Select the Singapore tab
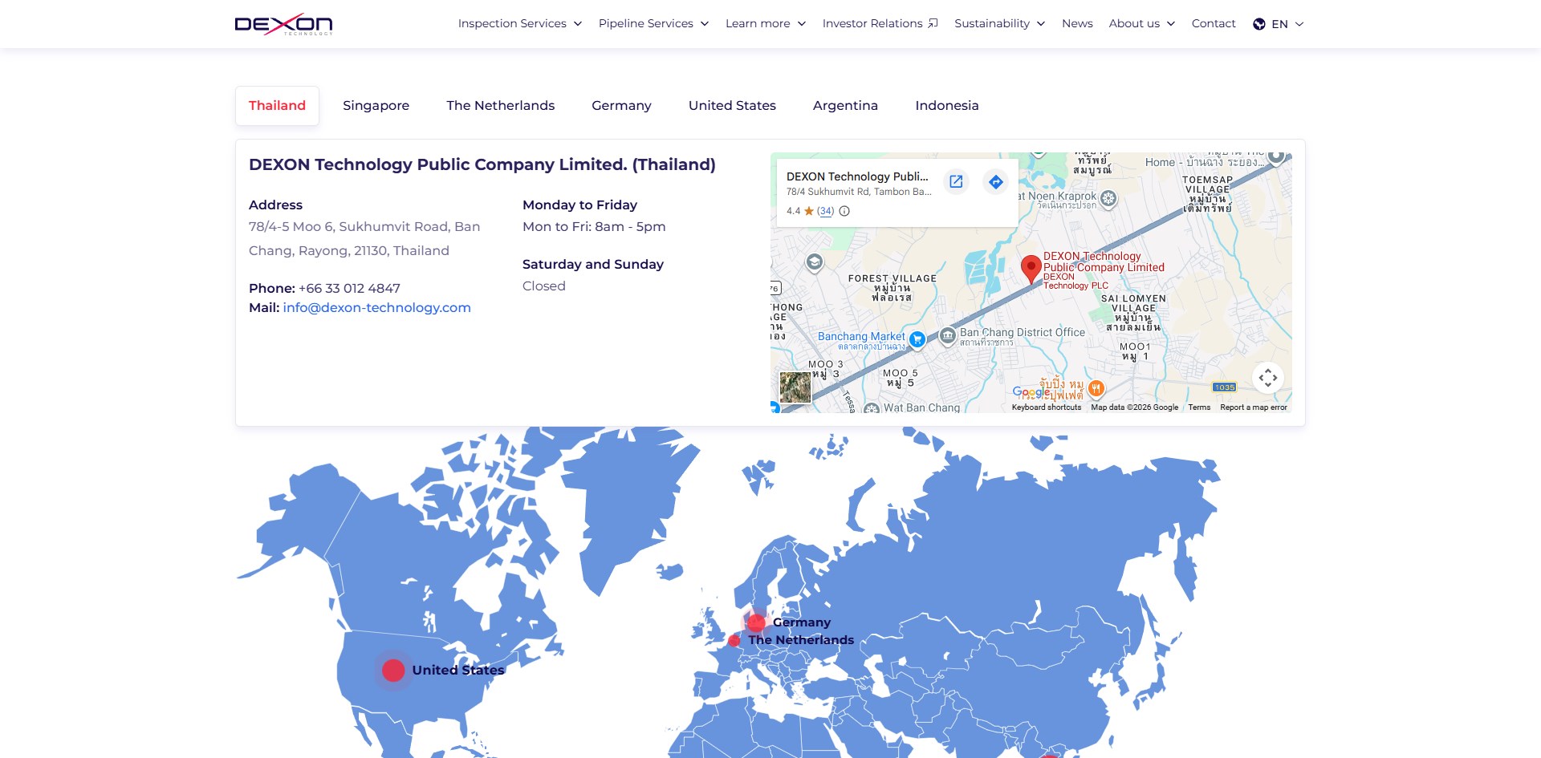The image size is (1541, 758). coord(376,106)
